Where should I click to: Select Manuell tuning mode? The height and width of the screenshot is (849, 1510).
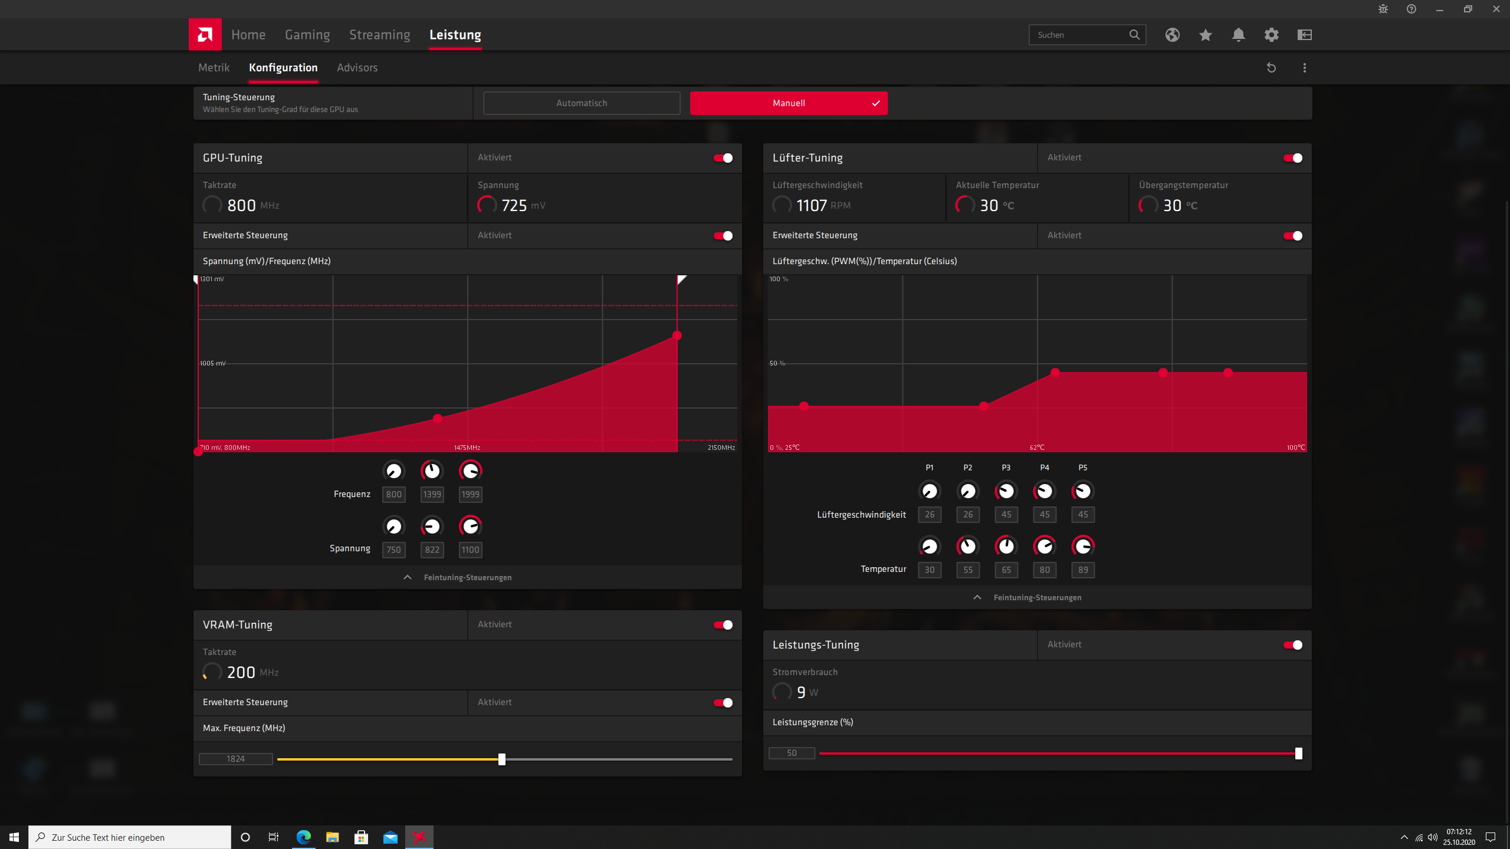click(x=788, y=103)
